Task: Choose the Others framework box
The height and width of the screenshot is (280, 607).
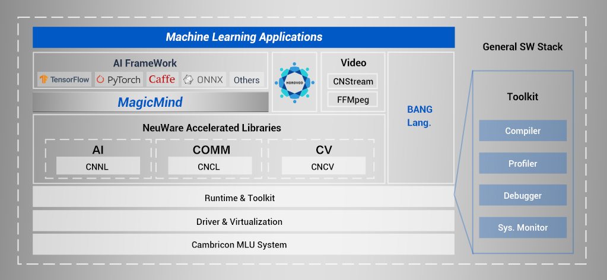Action: coord(246,79)
